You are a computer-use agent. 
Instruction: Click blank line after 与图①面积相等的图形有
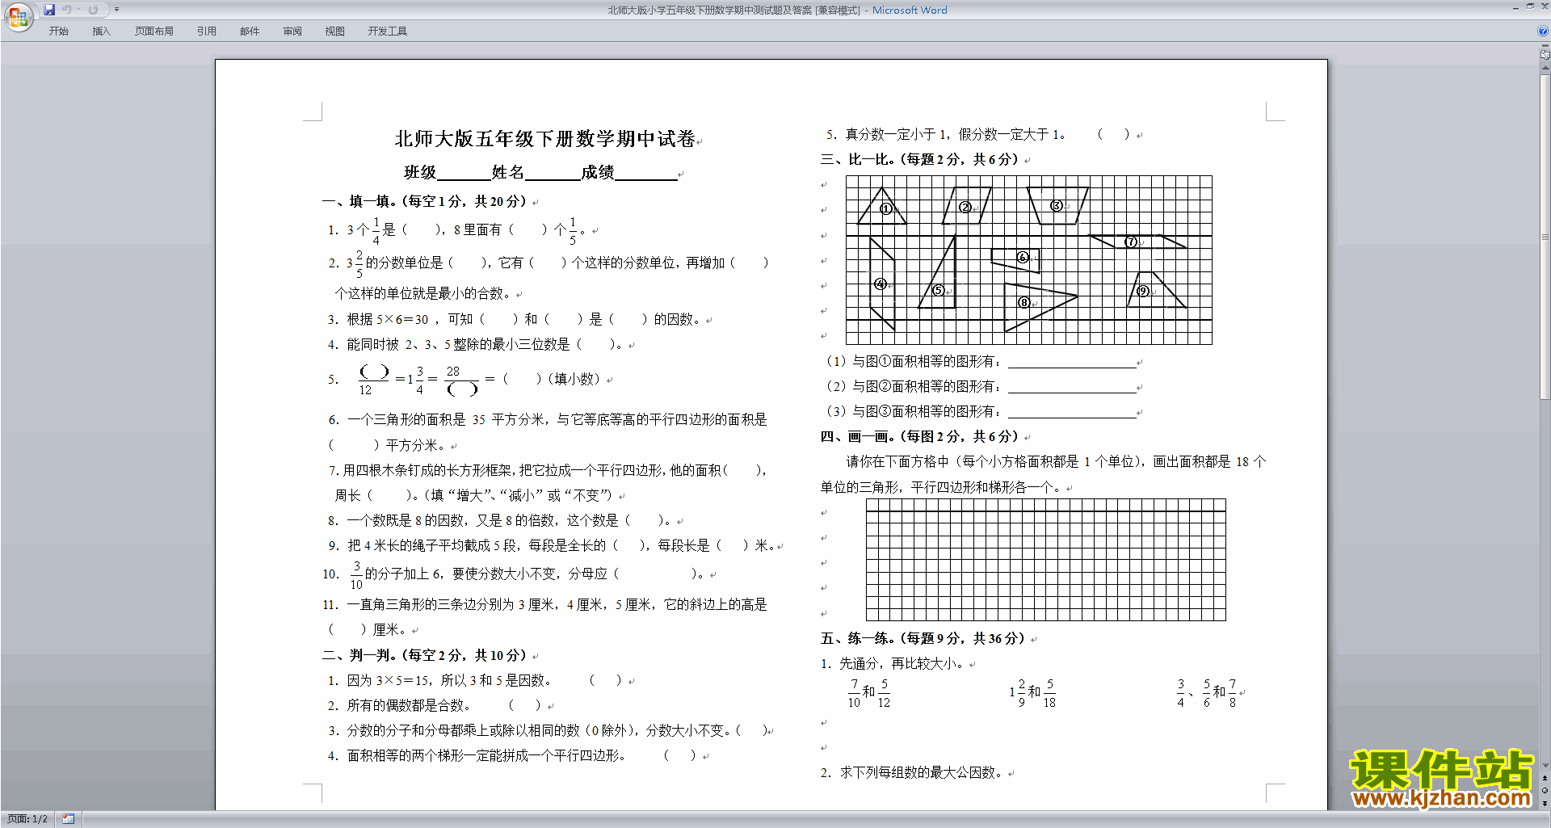pos(1072,362)
